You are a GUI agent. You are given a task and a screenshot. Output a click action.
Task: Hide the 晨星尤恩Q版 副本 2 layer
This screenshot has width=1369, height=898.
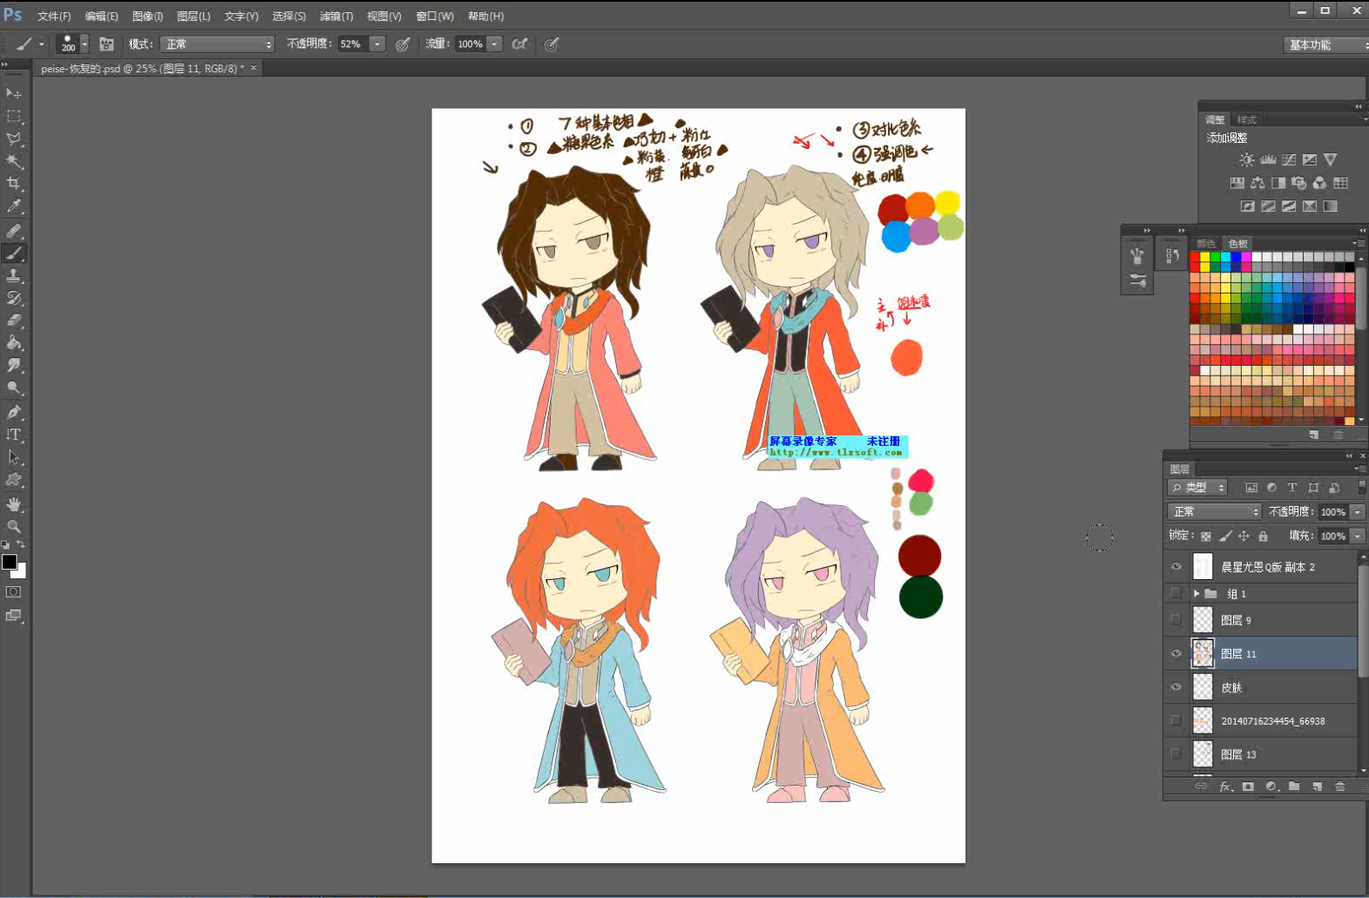click(1176, 567)
